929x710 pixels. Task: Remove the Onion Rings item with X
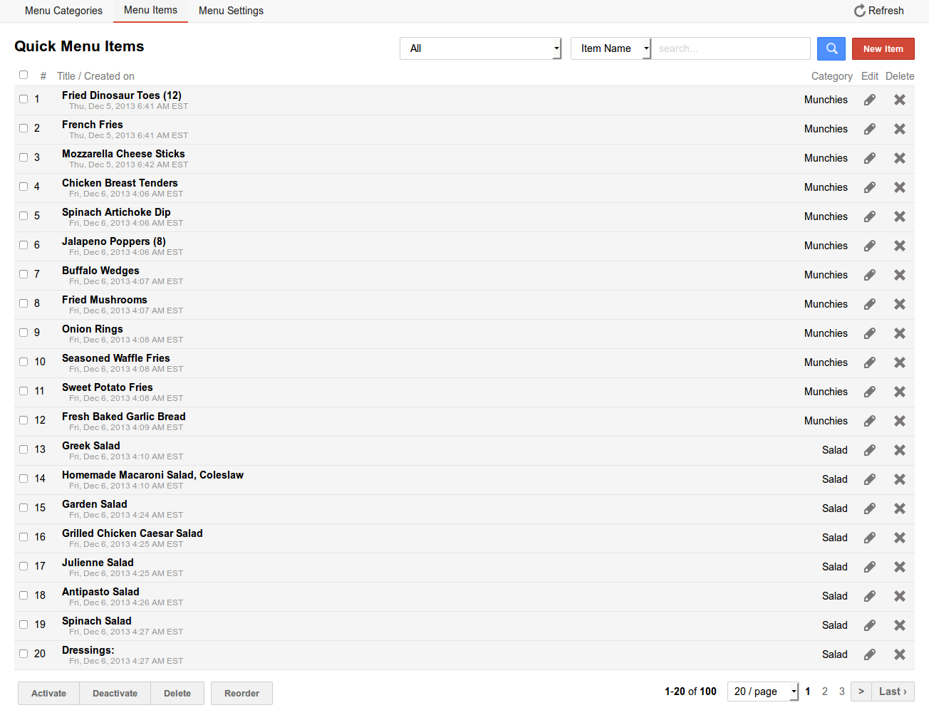pos(899,333)
